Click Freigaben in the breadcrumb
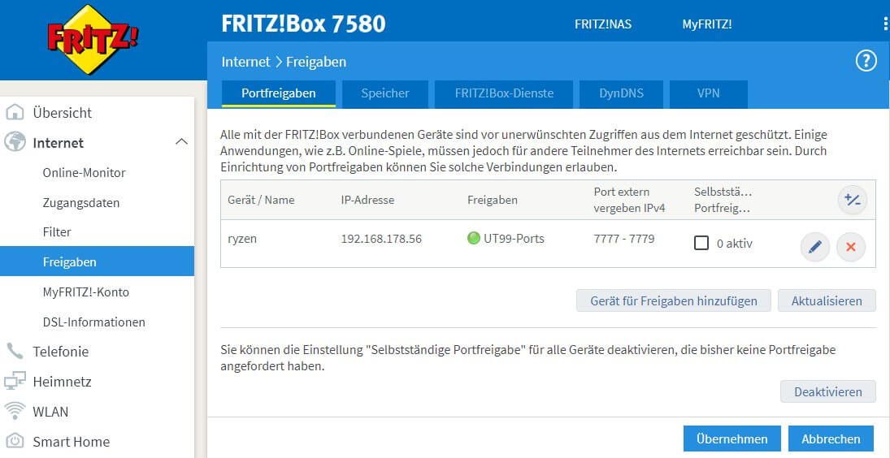 click(316, 61)
